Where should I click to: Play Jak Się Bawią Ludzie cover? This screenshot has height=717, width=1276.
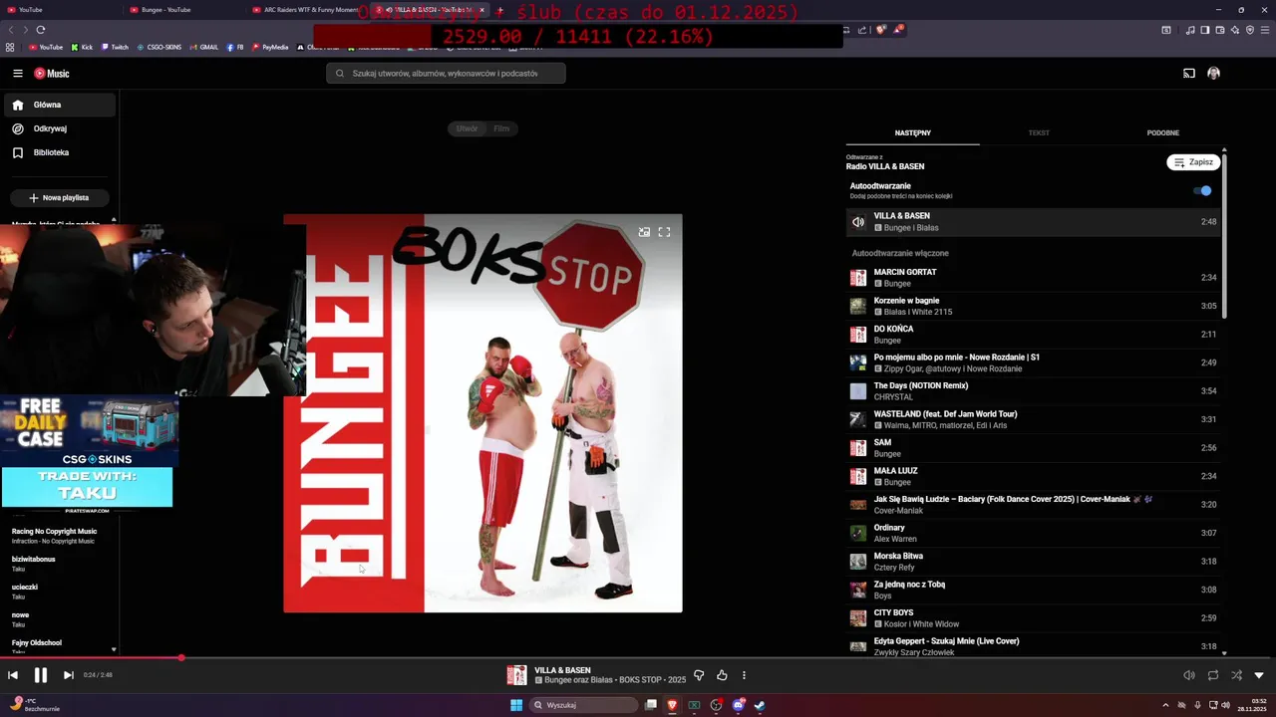[1033, 505]
